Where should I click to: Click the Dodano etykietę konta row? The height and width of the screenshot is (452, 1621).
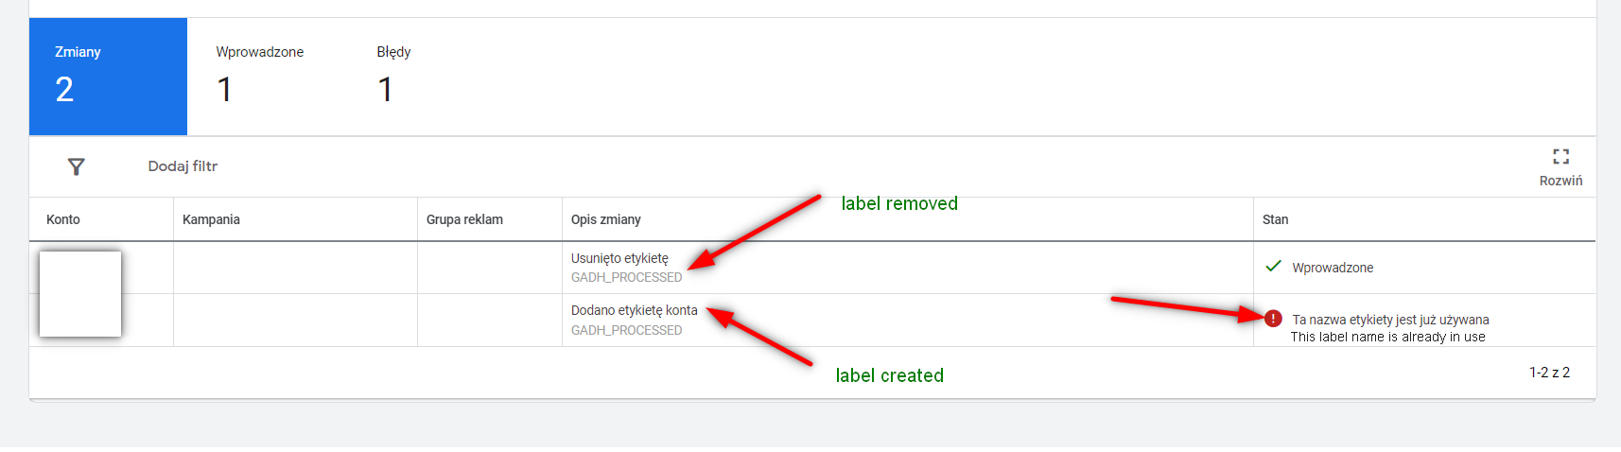(634, 310)
